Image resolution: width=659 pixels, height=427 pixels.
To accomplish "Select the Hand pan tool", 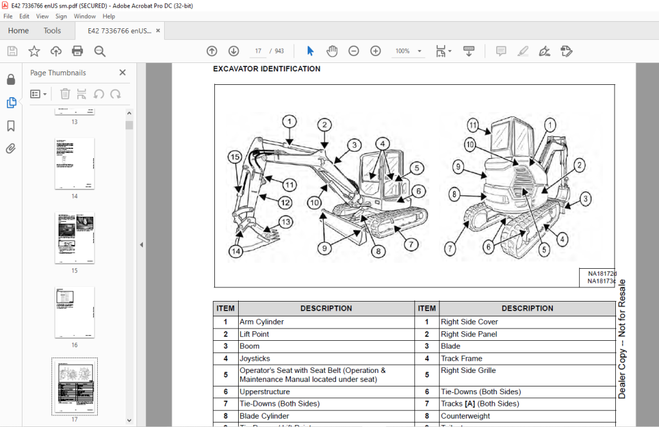I will [x=332, y=51].
